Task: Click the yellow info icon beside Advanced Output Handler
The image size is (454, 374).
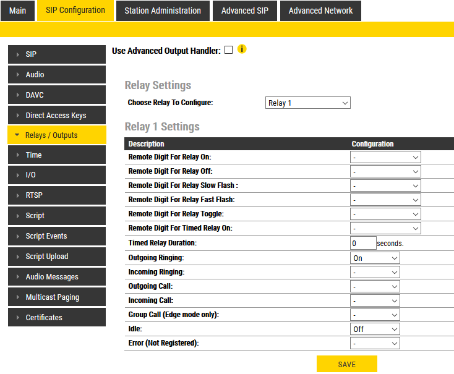Action: 242,49
